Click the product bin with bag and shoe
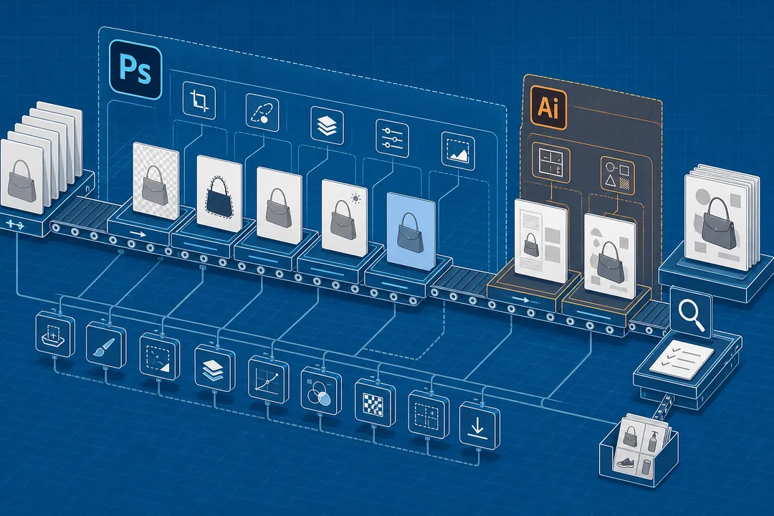The width and height of the screenshot is (774, 516). 639,449
